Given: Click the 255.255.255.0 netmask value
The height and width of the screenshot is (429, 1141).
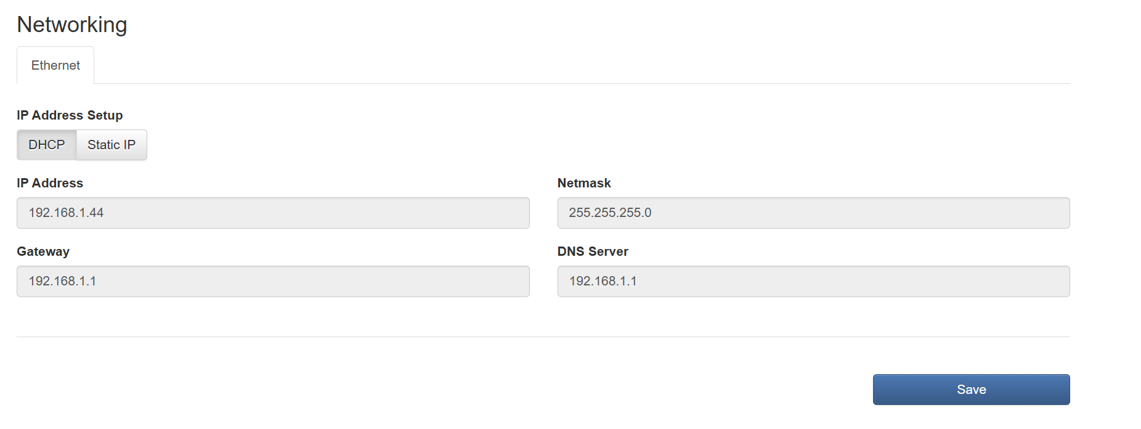Looking at the screenshot, I should click(x=610, y=213).
